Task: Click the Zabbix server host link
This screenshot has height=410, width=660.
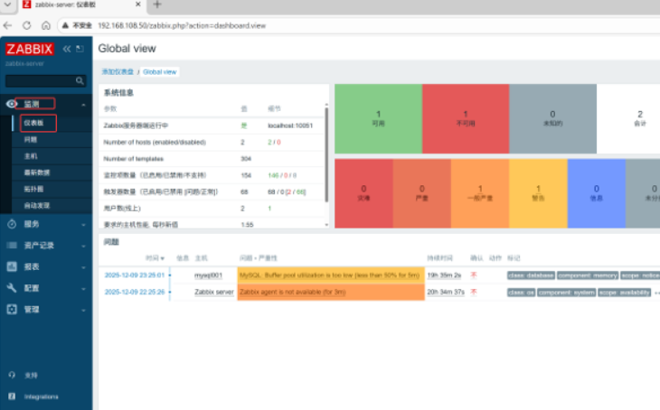Action: pyautogui.click(x=214, y=292)
